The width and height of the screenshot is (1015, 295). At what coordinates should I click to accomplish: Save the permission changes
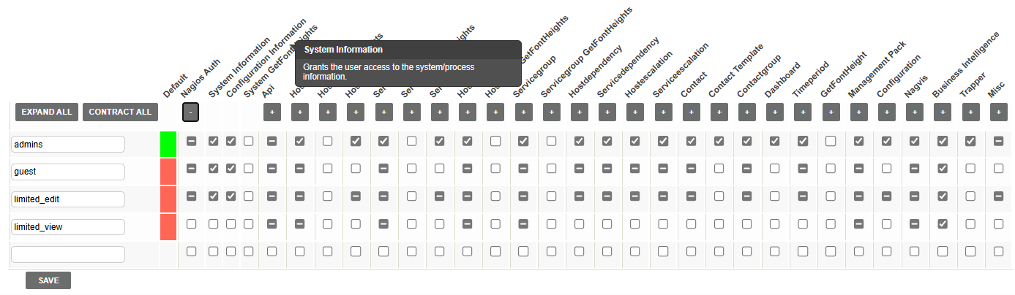point(48,280)
